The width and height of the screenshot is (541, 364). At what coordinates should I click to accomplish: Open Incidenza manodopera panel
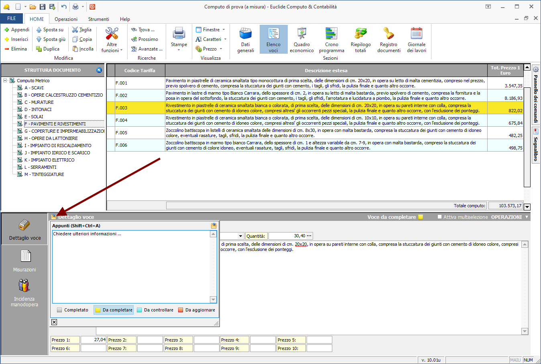point(24,293)
